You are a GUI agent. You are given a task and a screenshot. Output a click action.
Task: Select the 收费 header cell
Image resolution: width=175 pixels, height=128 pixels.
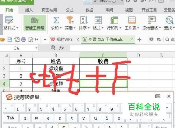(x=103, y=61)
